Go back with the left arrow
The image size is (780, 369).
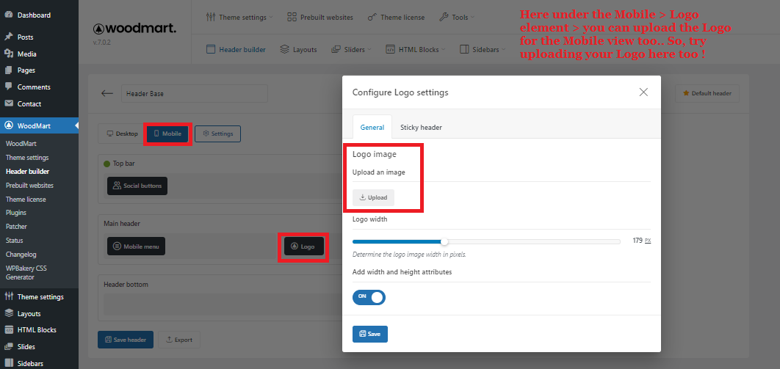click(107, 93)
